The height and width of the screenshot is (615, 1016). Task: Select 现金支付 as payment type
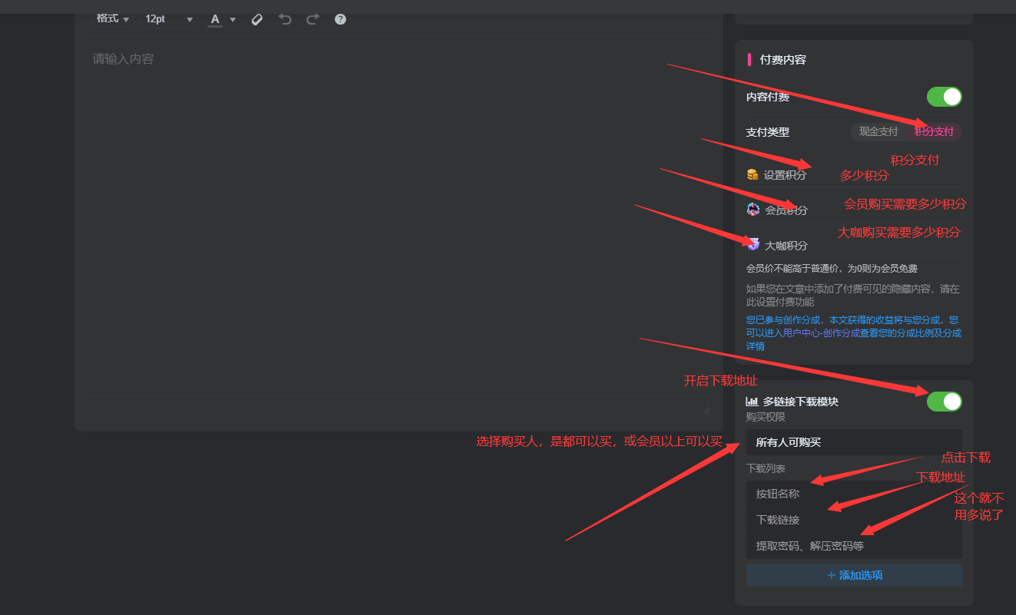tap(878, 132)
